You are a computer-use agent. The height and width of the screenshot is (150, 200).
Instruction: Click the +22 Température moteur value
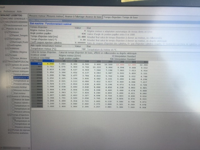(x=84, y=49)
